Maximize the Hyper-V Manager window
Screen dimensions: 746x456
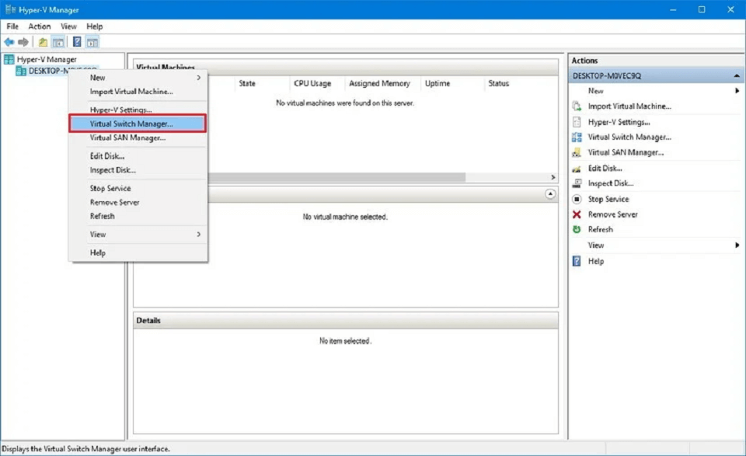click(x=701, y=9)
